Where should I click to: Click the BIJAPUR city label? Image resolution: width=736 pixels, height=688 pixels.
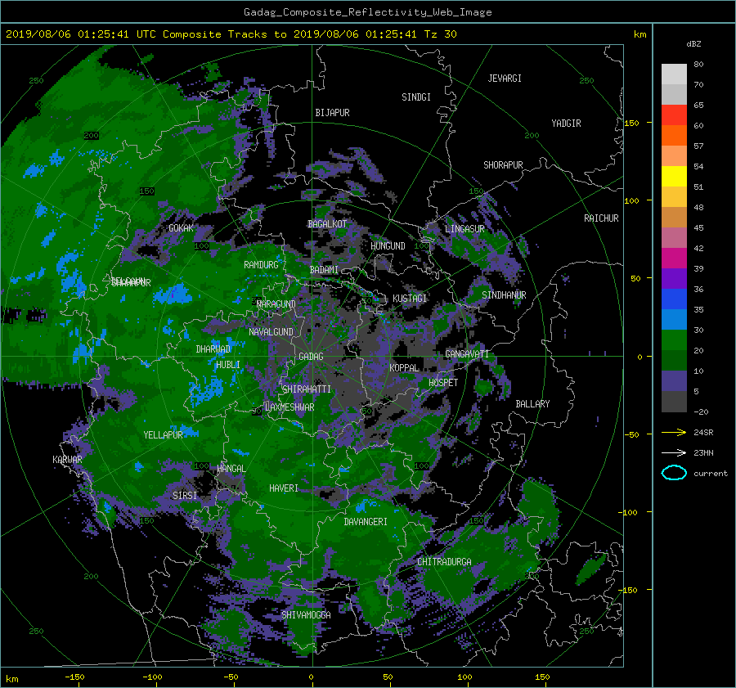332,113
